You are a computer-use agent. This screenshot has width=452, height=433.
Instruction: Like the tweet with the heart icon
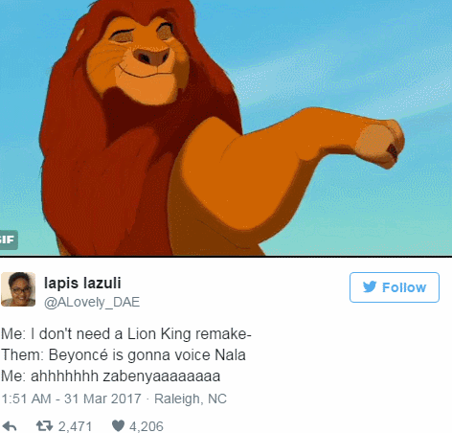point(118,426)
